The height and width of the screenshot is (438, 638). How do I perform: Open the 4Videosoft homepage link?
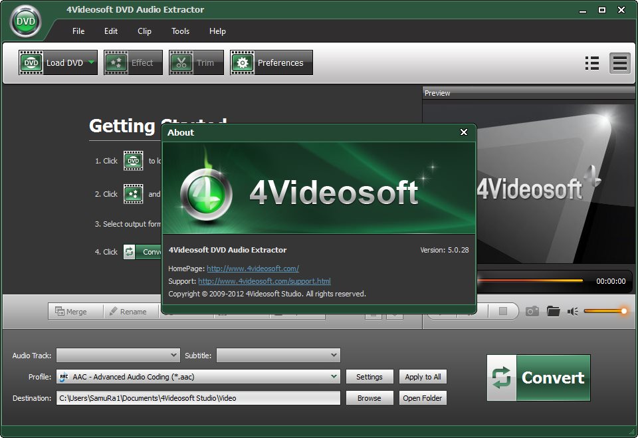tap(253, 269)
